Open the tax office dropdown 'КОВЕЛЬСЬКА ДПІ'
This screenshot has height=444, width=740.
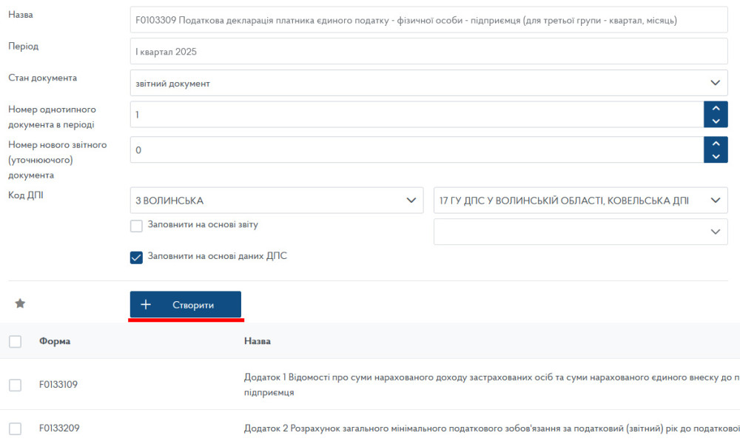(x=580, y=200)
